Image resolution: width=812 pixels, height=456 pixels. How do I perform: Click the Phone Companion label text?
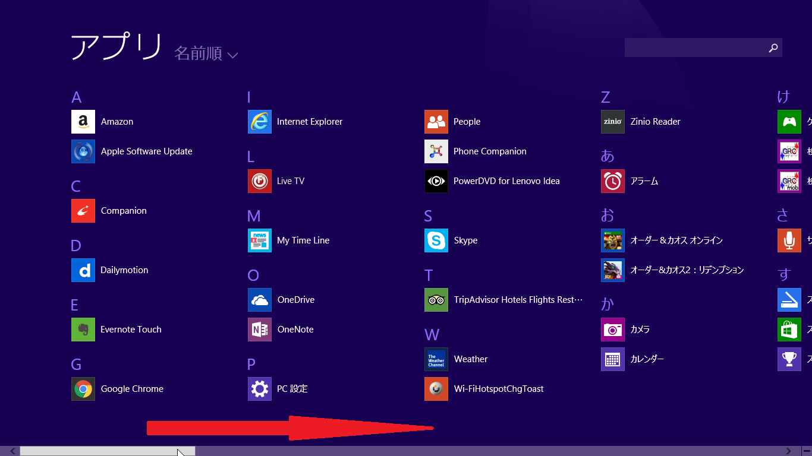[x=490, y=151]
